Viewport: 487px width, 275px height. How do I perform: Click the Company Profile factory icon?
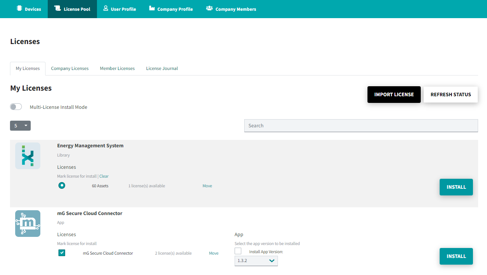click(x=152, y=9)
